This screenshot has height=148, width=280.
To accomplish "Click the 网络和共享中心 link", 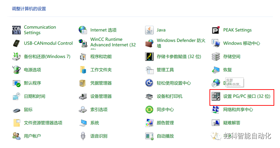I will tap(238, 109).
